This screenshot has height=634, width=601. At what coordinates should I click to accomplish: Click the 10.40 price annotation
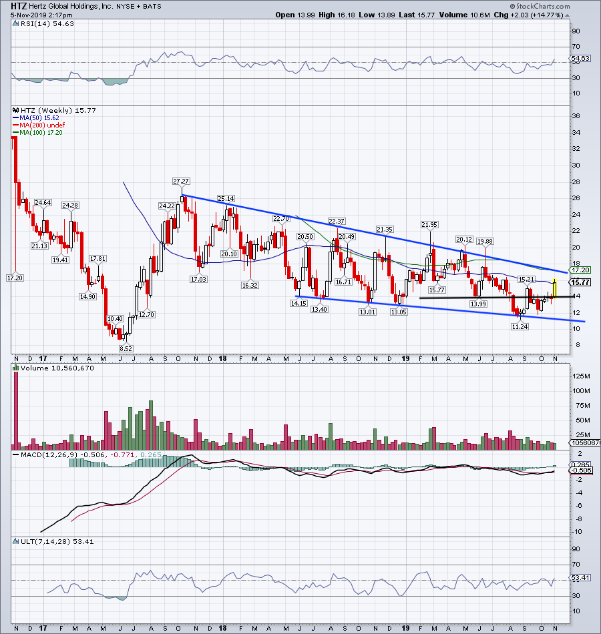pyautogui.click(x=115, y=318)
